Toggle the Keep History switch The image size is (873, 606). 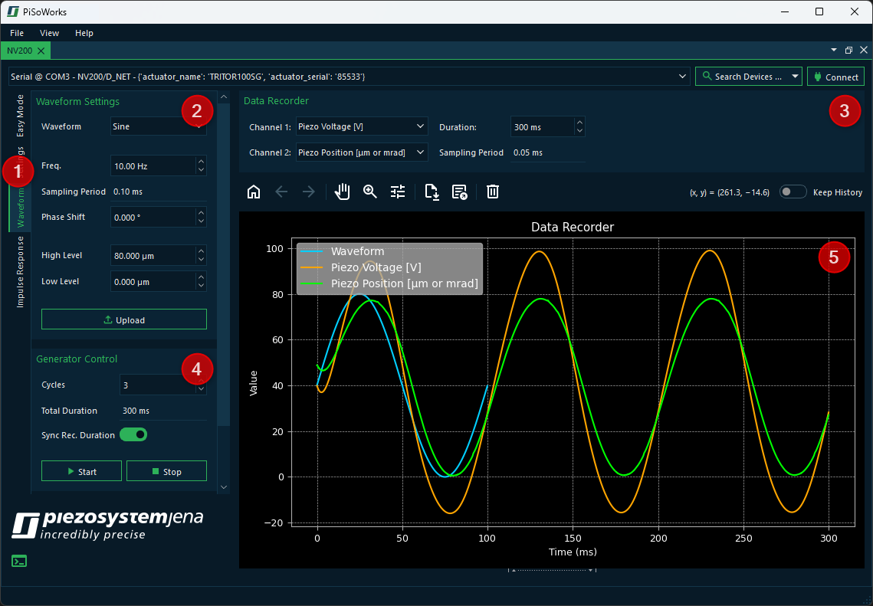tap(793, 192)
